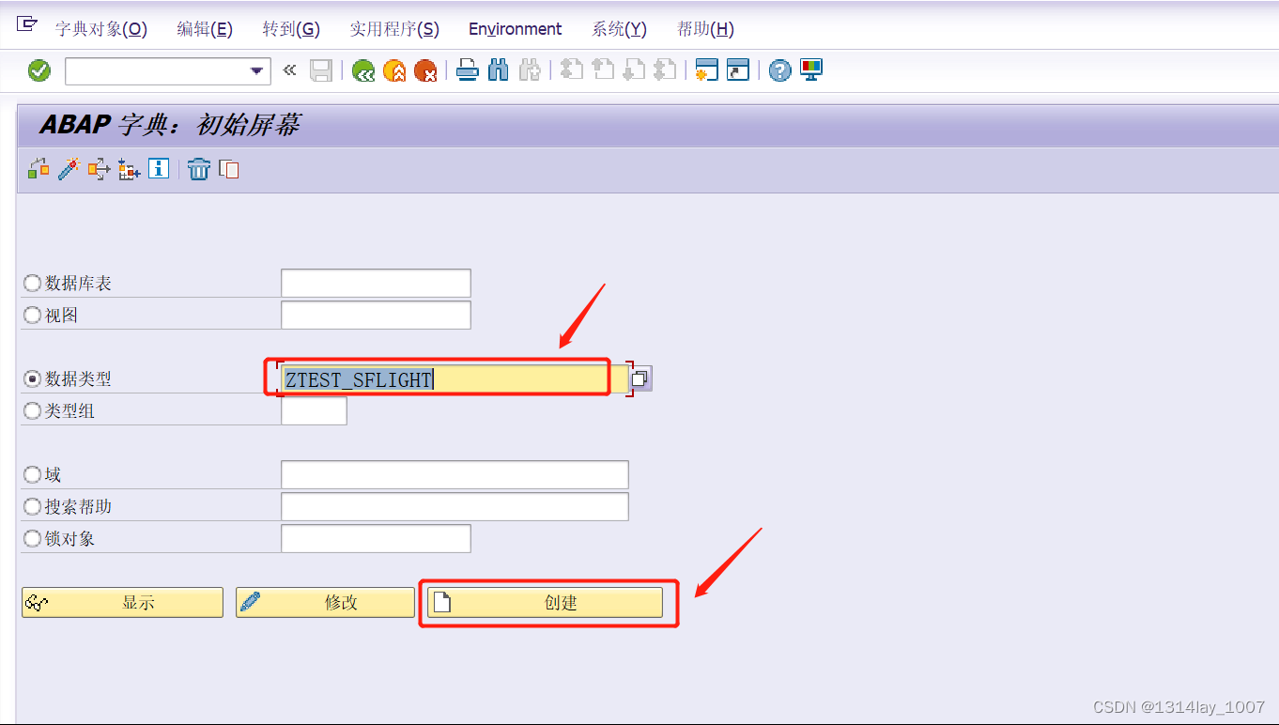Open the Environment menu
The image size is (1279, 725).
point(516,29)
